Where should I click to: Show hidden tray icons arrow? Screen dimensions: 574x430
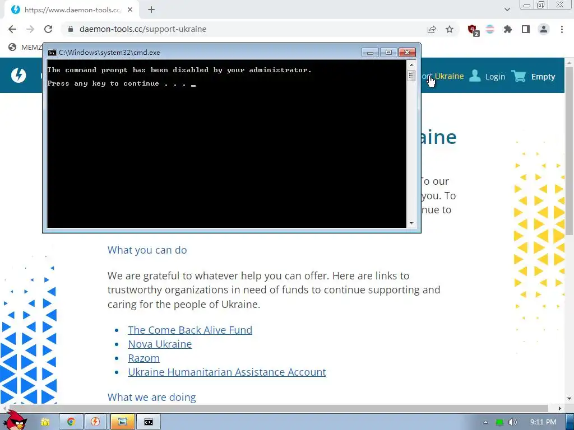click(486, 422)
